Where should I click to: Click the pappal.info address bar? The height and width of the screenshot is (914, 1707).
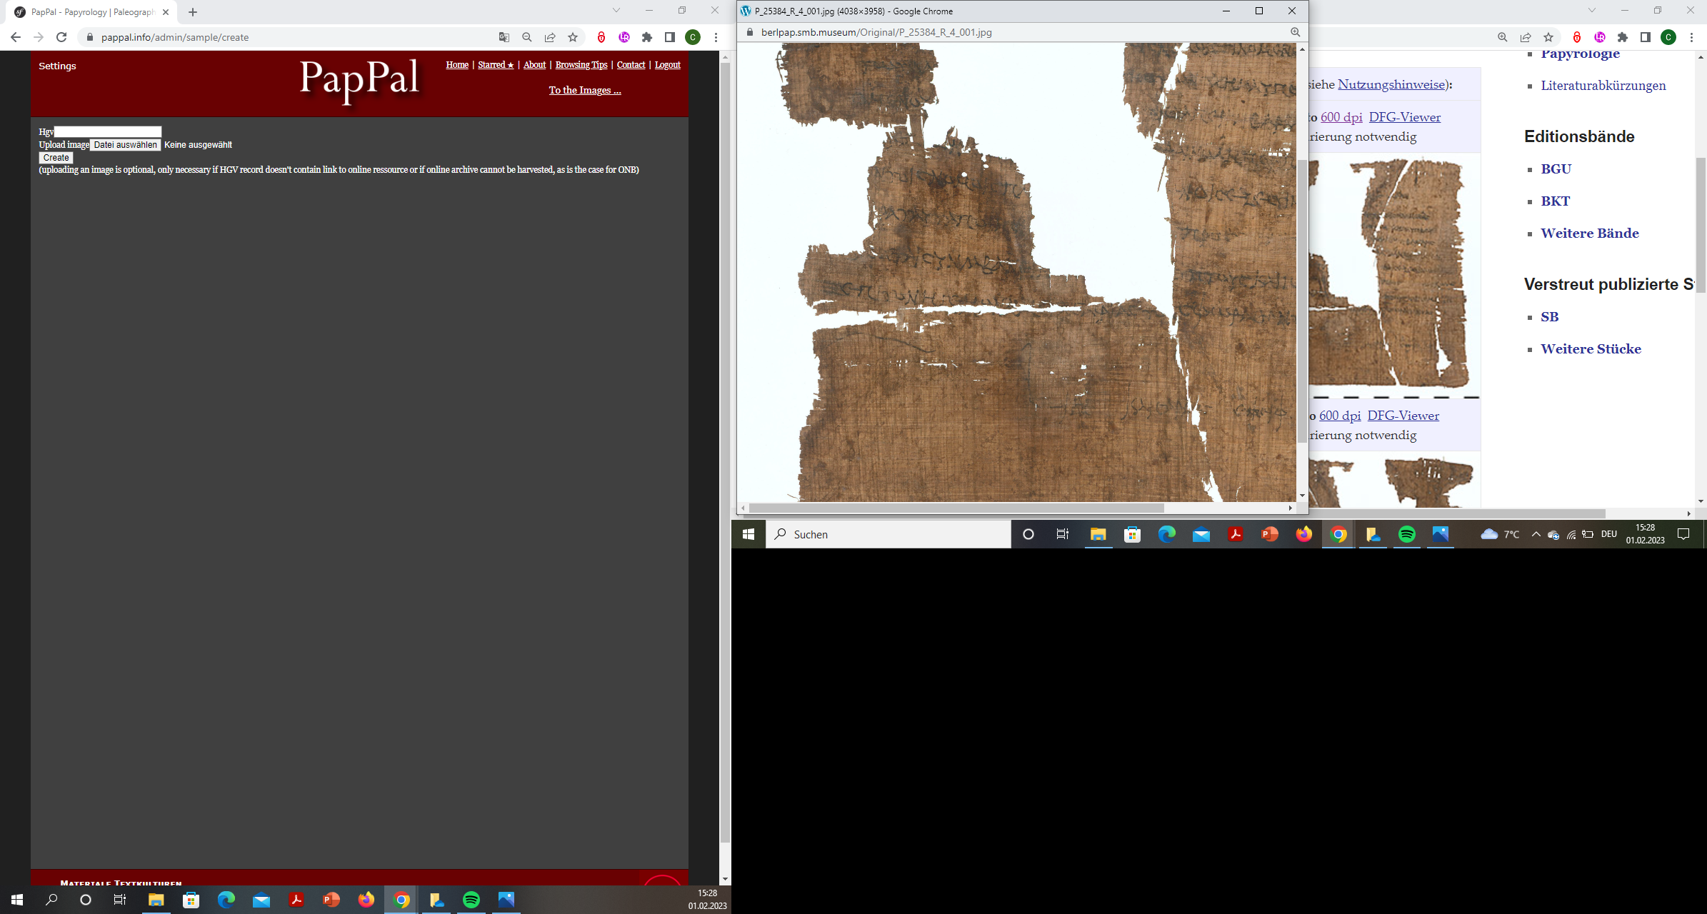click(286, 37)
